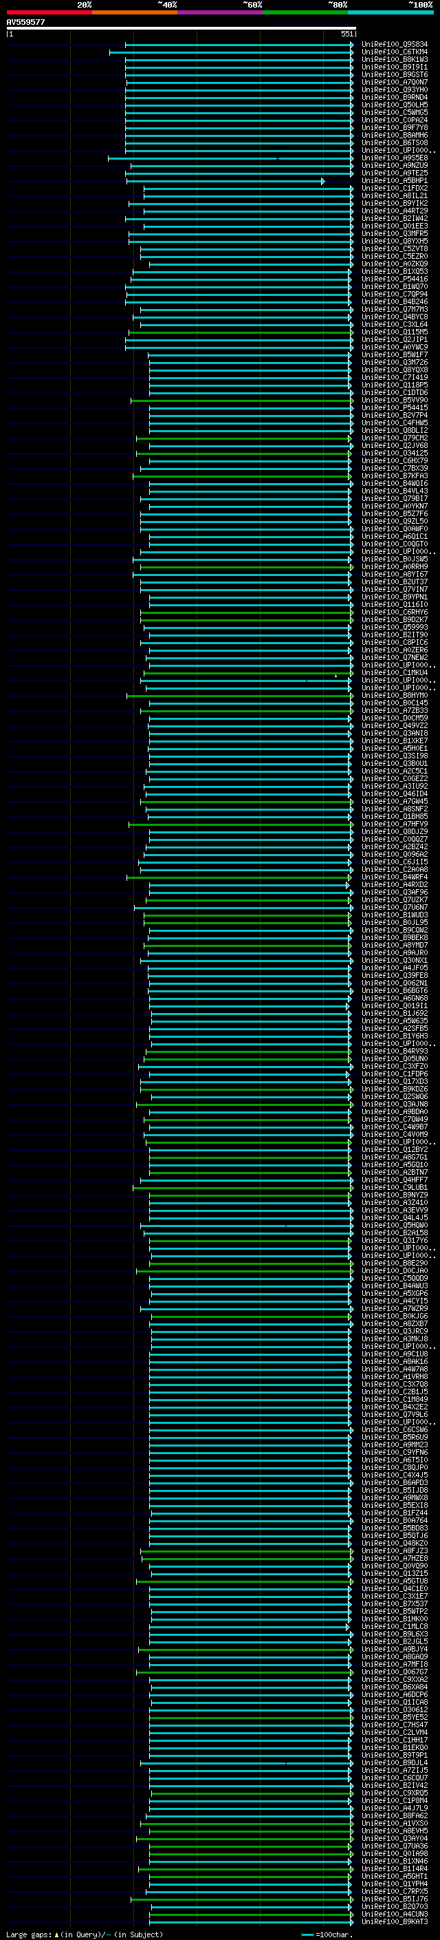Select the UniRef100_B7X537 label
This screenshot has height=1940, width=440.
point(395,1603)
